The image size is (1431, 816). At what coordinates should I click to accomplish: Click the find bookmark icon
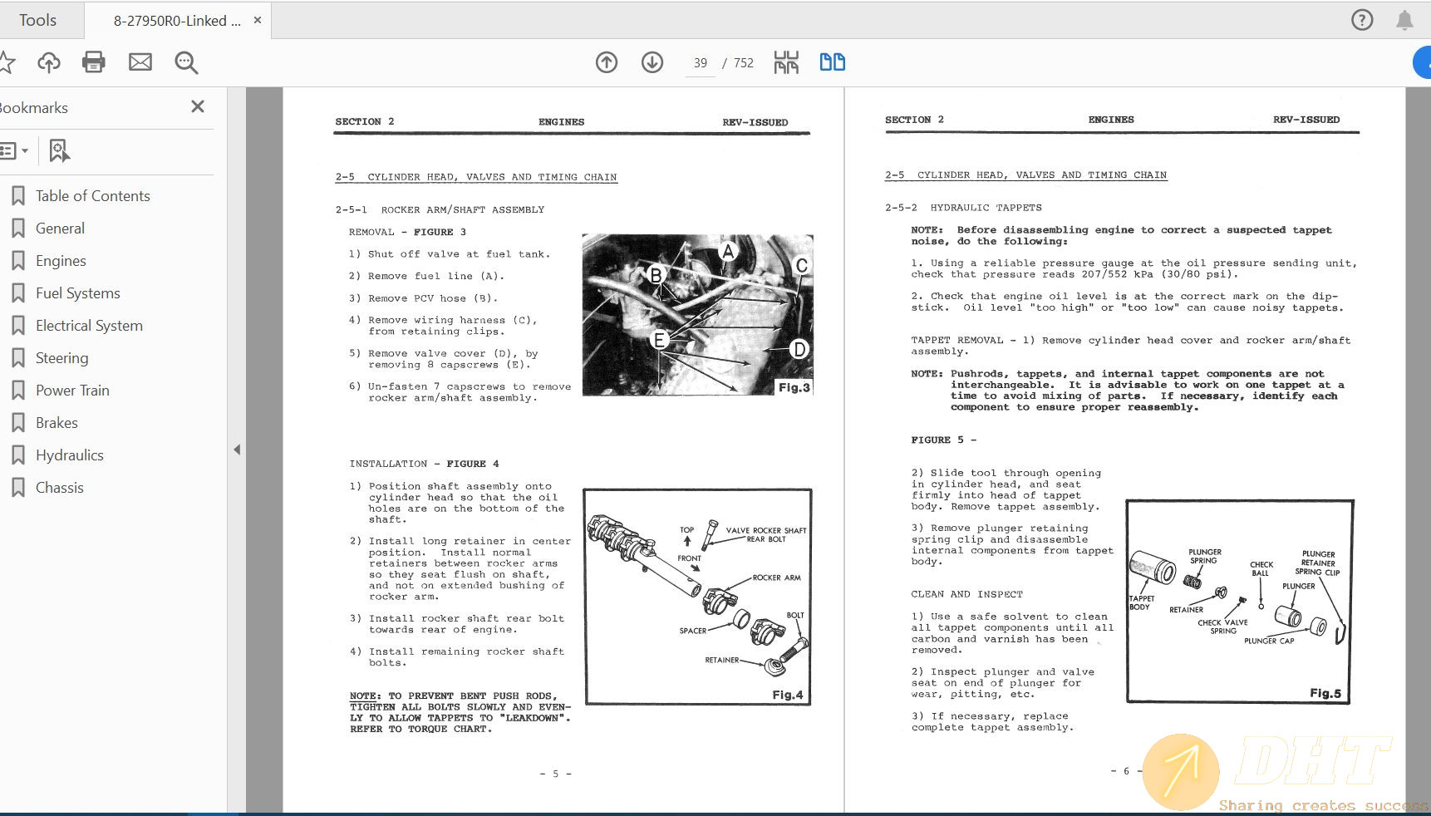pos(59,150)
